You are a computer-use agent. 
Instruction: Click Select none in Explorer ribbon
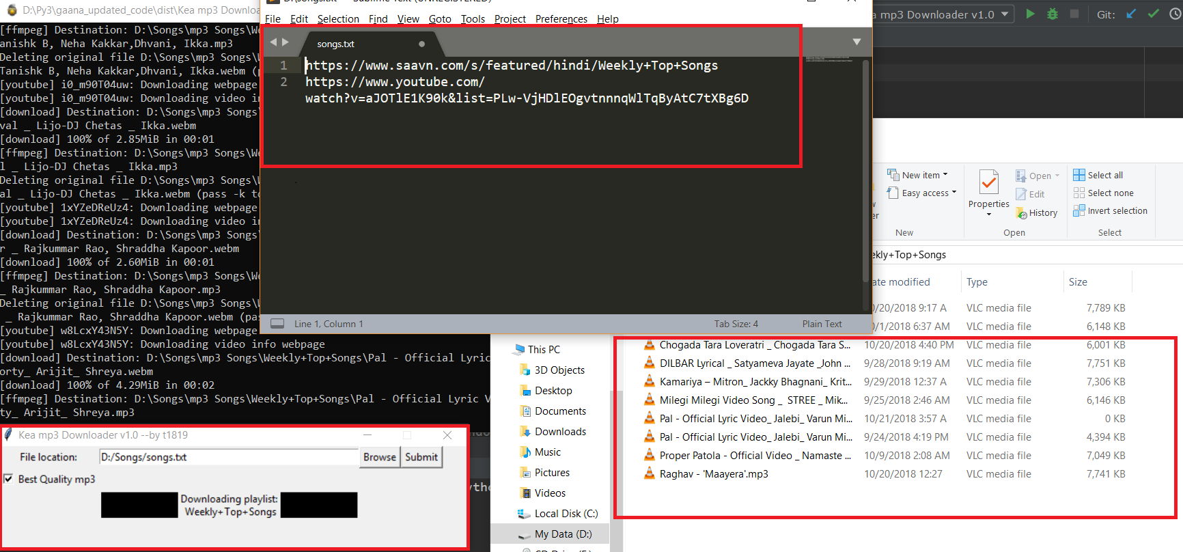(x=1103, y=193)
